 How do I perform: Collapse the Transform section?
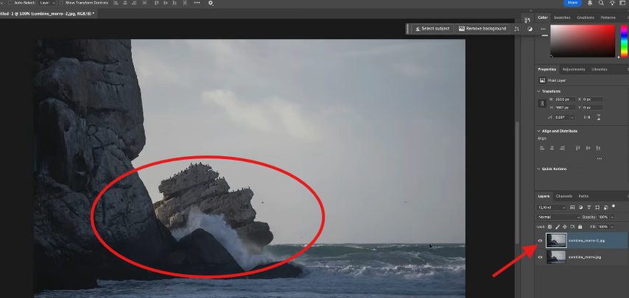coord(538,91)
